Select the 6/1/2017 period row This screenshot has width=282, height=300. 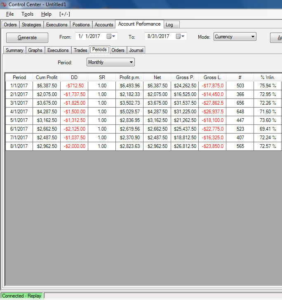[143, 129]
